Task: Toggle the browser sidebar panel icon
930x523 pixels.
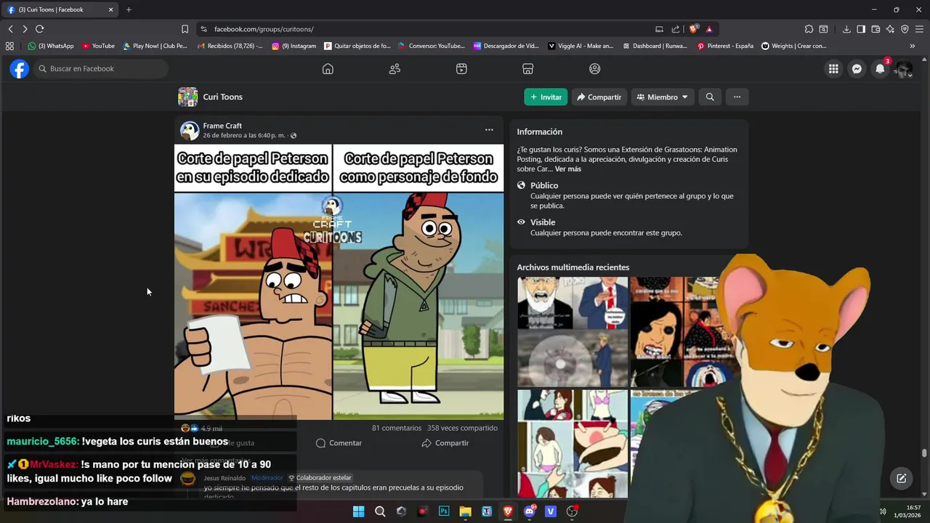Action: pyautogui.click(x=861, y=29)
